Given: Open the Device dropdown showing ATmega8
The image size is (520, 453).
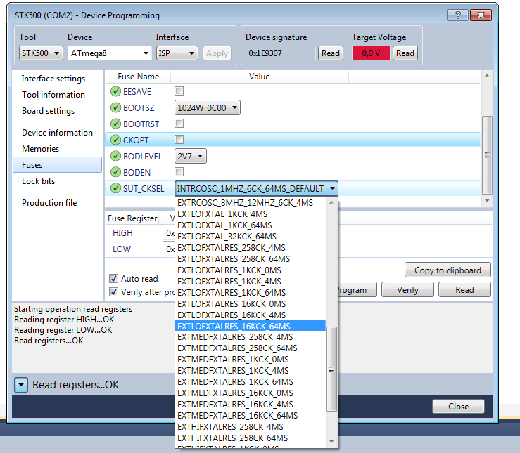Looking at the screenshot, I should [110, 53].
